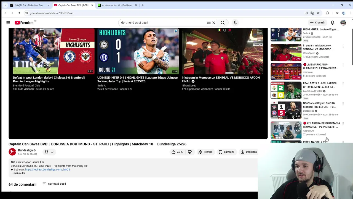Play Chelsea 2-0 Brentford highlights thumbnail
The image size is (353, 199).
point(54,51)
